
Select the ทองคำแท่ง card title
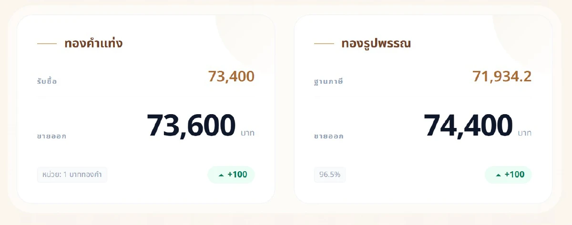tap(93, 43)
